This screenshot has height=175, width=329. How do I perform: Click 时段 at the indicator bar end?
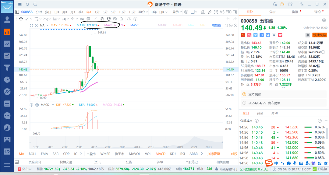coord(234,154)
